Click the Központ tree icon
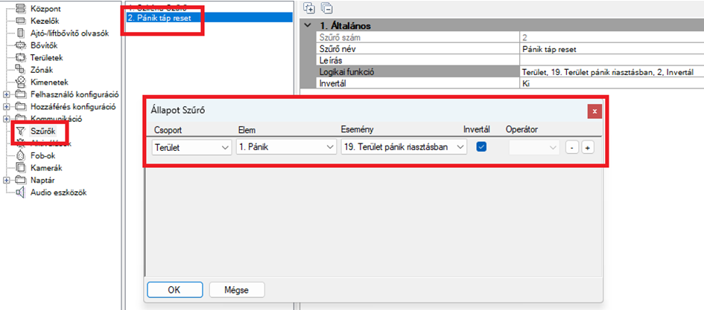 coord(21,10)
